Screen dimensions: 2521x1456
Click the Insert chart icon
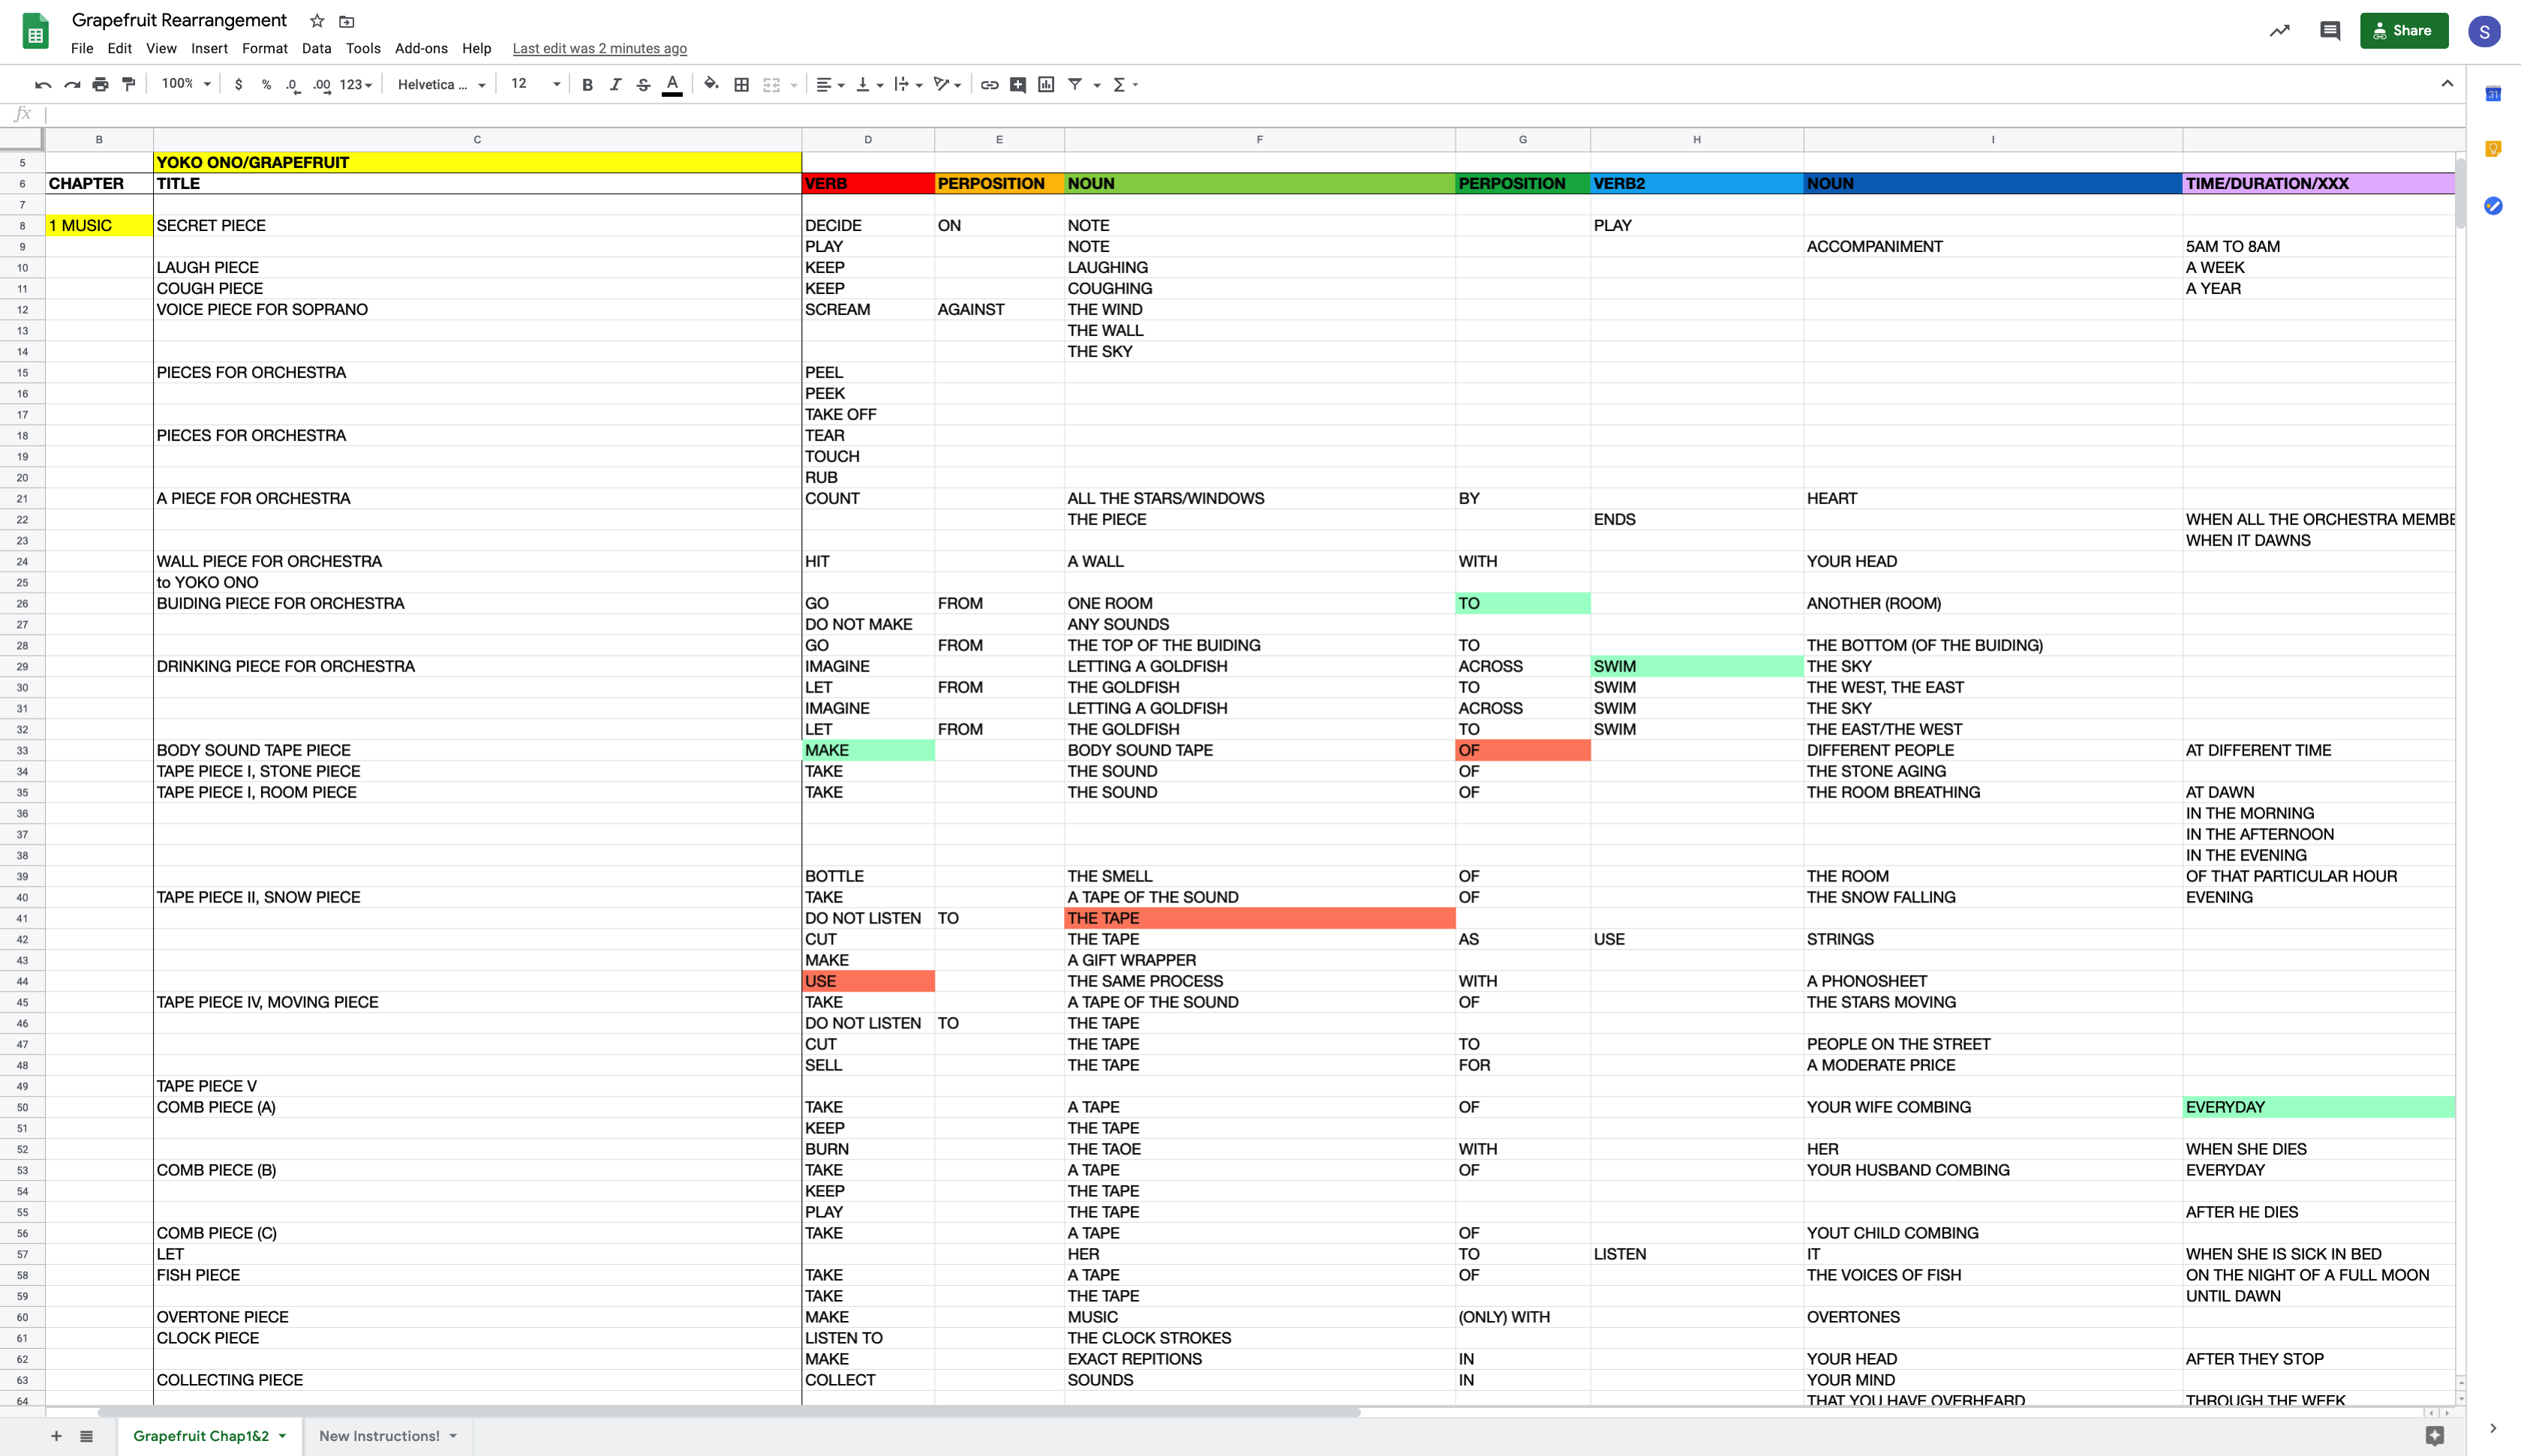pyautogui.click(x=1046, y=85)
